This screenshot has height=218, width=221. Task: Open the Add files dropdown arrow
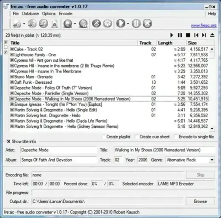point(24,23)
